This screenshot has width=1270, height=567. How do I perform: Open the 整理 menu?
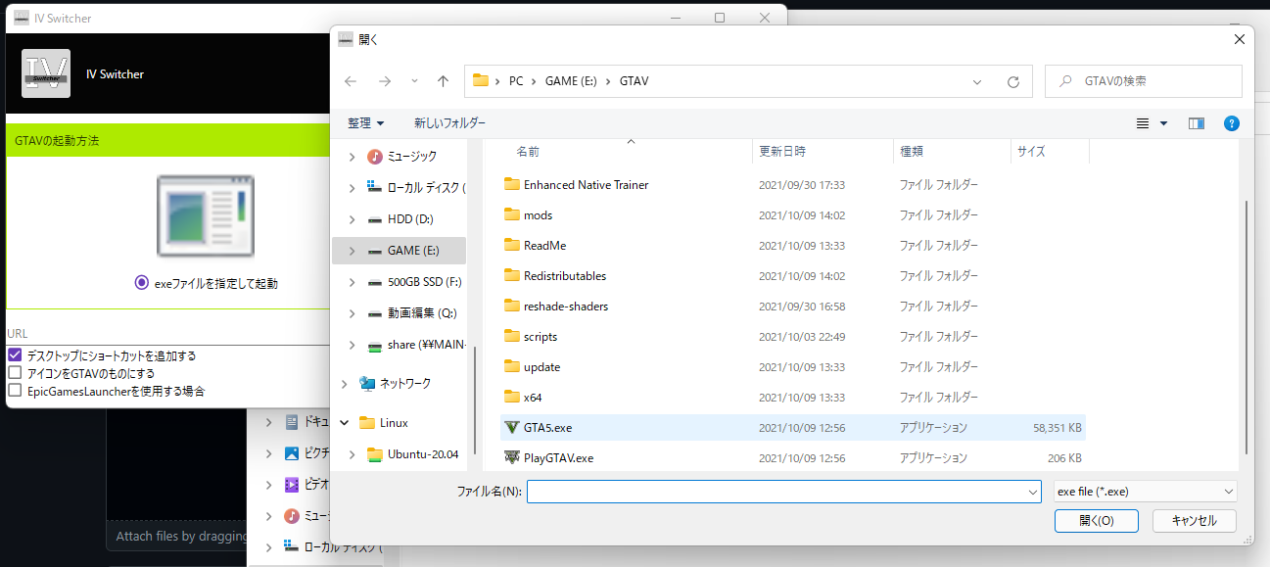(366, 123)
